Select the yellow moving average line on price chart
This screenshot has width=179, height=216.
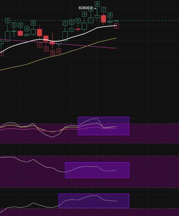pyautogui.click(x=59, y=55)
